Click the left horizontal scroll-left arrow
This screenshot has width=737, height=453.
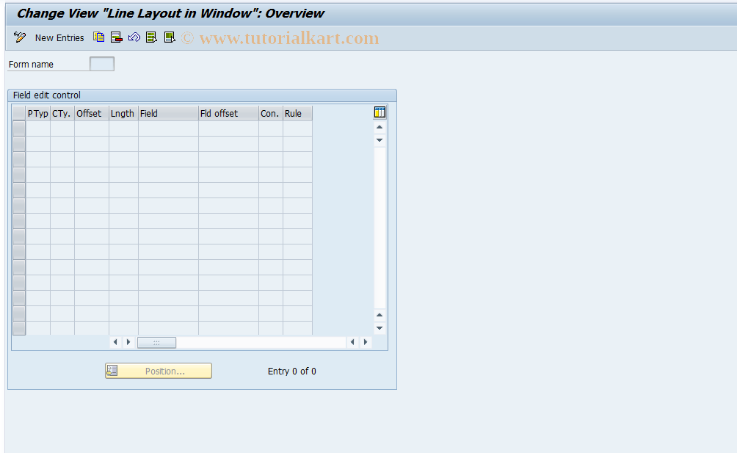click(x=115, y=342)
